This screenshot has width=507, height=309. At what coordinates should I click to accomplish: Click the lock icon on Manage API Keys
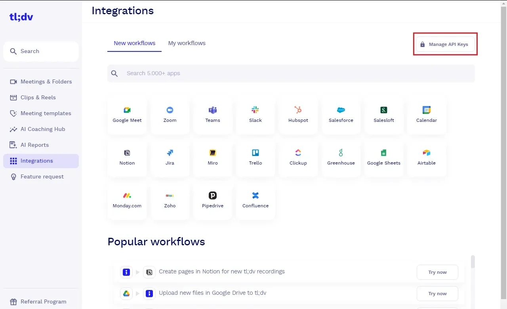tap(422, 44)
